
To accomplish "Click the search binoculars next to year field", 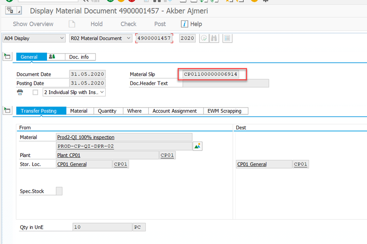I will [214, 38].
